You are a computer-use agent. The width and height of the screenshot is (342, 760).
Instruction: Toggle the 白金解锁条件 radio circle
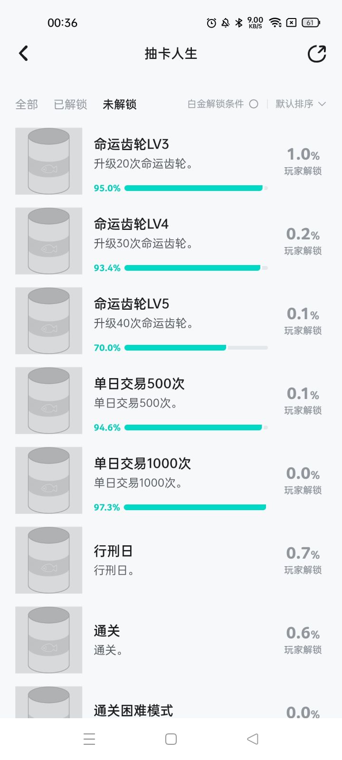click(x=254, y=104)
